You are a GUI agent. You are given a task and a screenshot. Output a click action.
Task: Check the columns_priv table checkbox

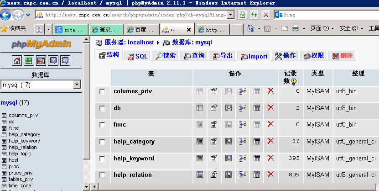click(102, 91)
